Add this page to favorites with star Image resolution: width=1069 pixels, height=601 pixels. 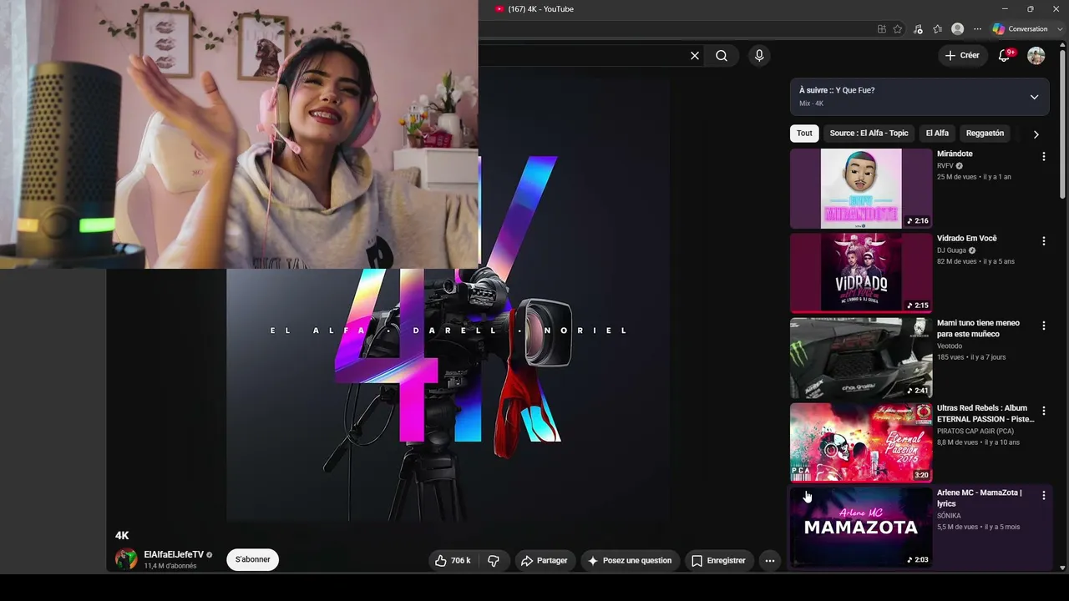[x=898, y=29]
